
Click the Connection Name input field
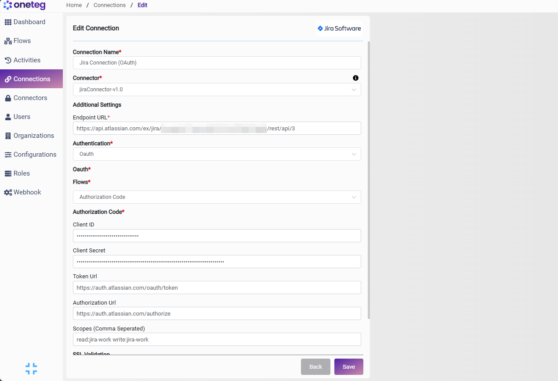pos(217,63)
